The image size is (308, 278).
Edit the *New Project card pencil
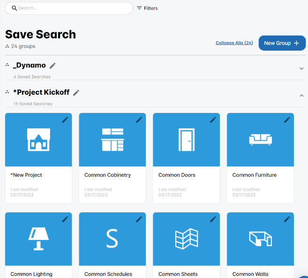65,120
